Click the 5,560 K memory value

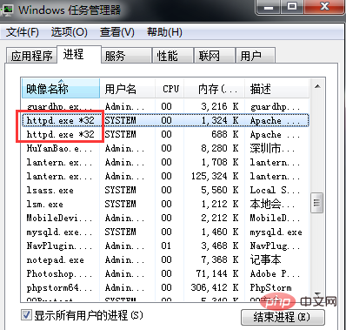click(220, 190)
